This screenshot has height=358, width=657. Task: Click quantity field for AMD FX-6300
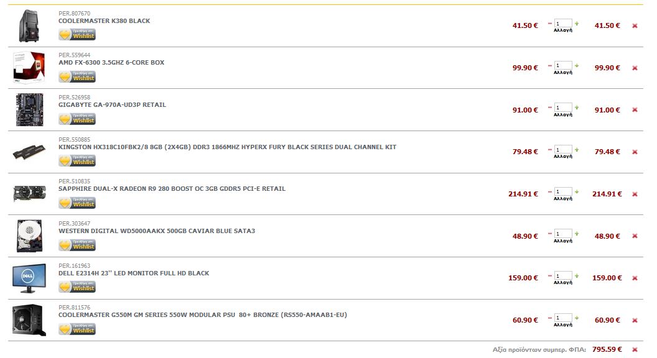563,65
